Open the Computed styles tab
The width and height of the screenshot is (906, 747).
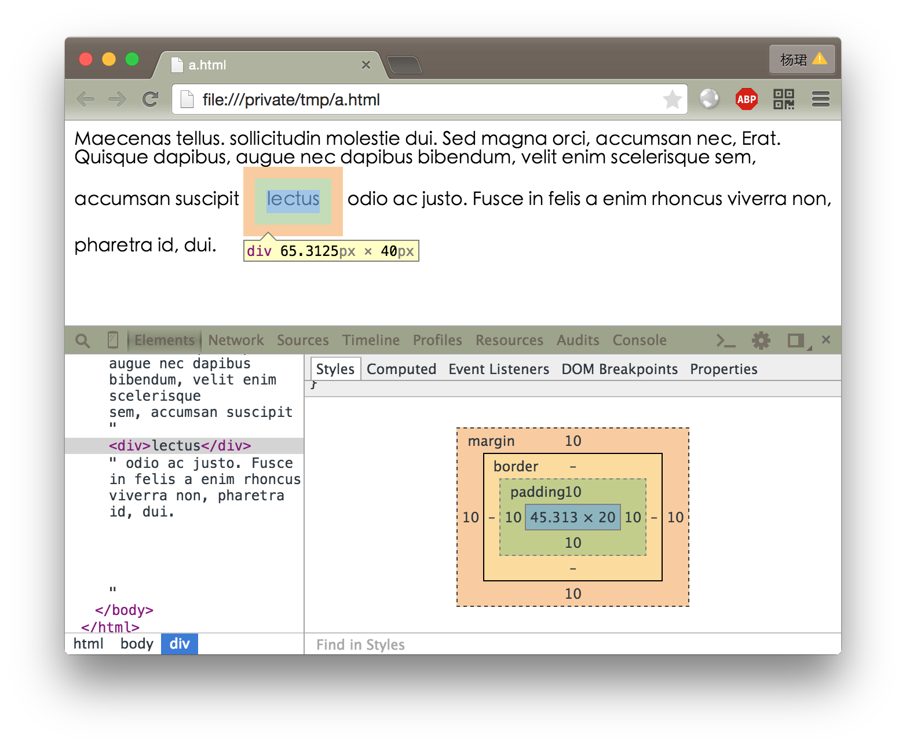click(x=401, y=369)
